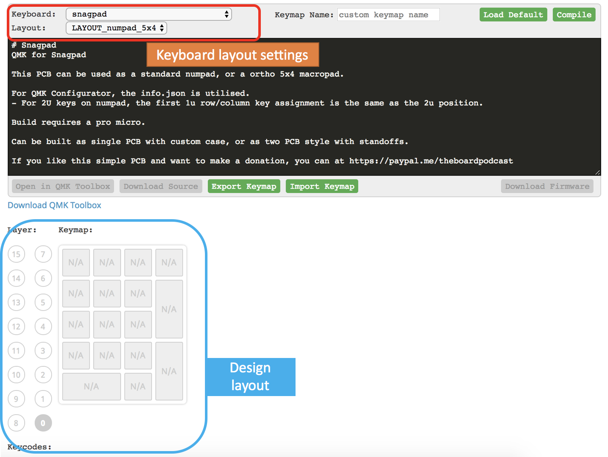This screenshot has height=457, width=608.
Task: Click the bottom tall key in right column
Action: pyautogui.click(x=169, y=371)
